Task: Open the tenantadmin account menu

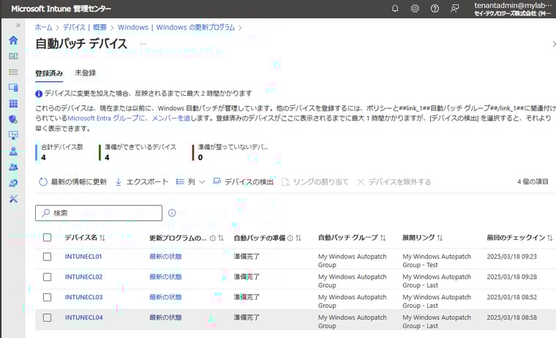Action: coord(513,9)
